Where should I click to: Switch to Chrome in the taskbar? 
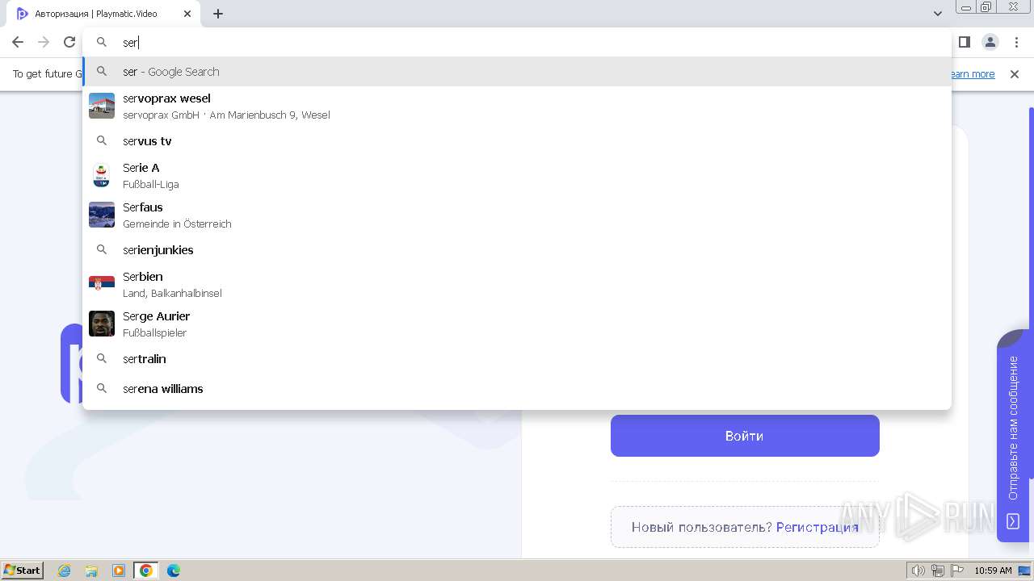tap(146, 571)
